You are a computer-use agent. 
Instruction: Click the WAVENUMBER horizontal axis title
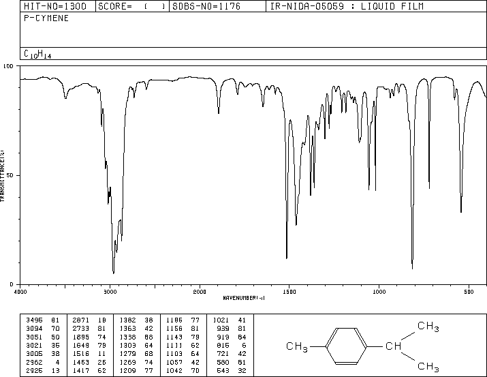point(244,298)
